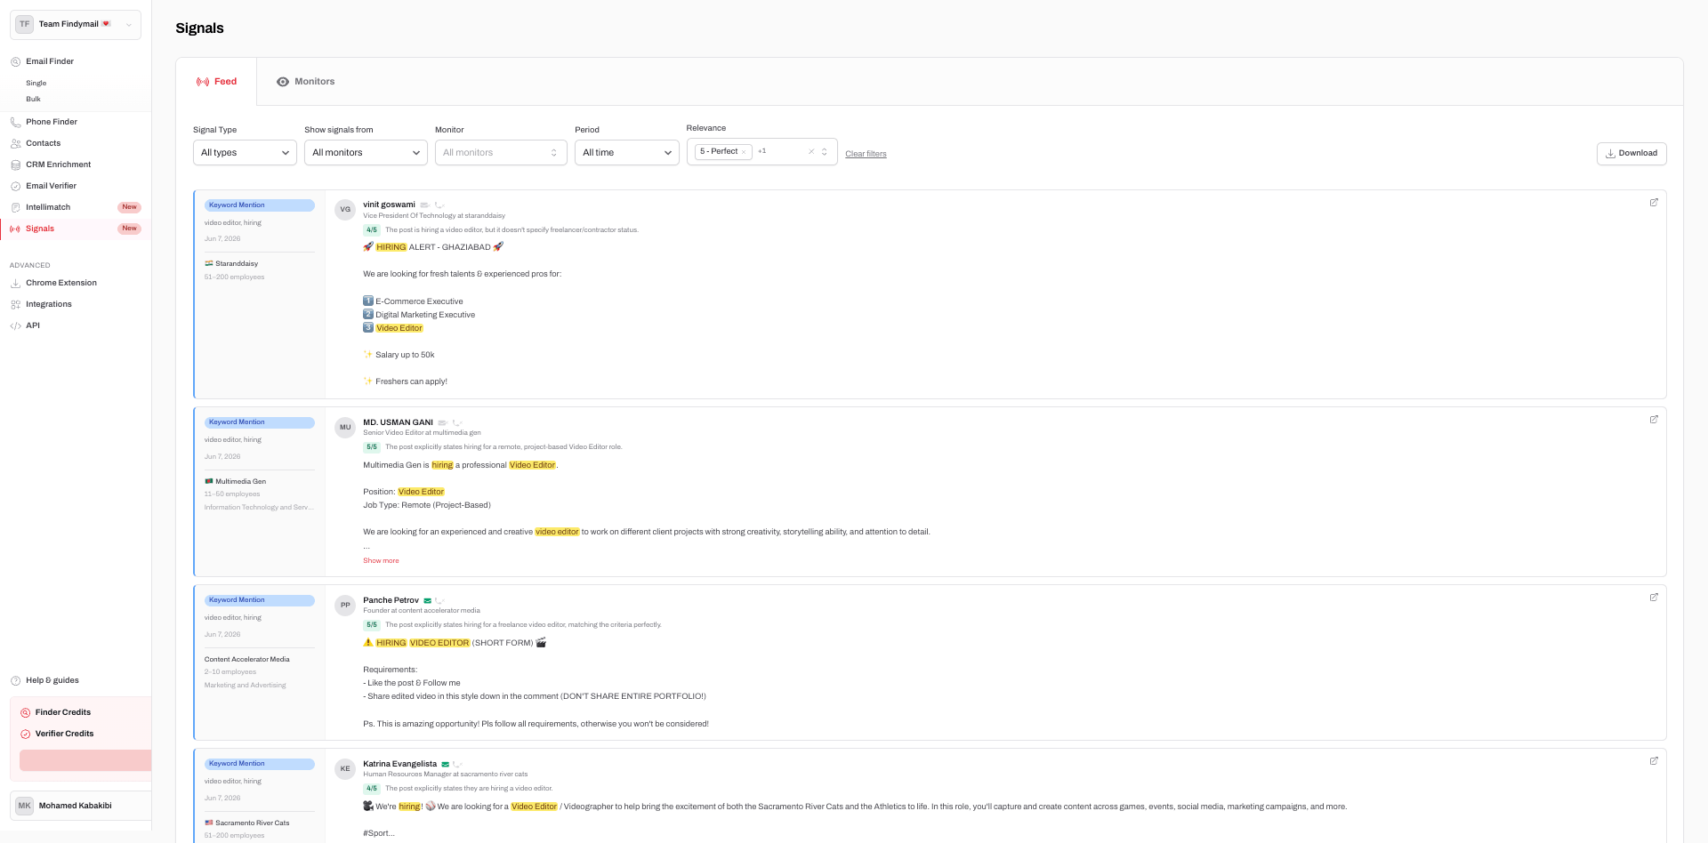Click the Email Verifier check icon
Screen dimensions: 1708x843
click(x=15, y=186)
